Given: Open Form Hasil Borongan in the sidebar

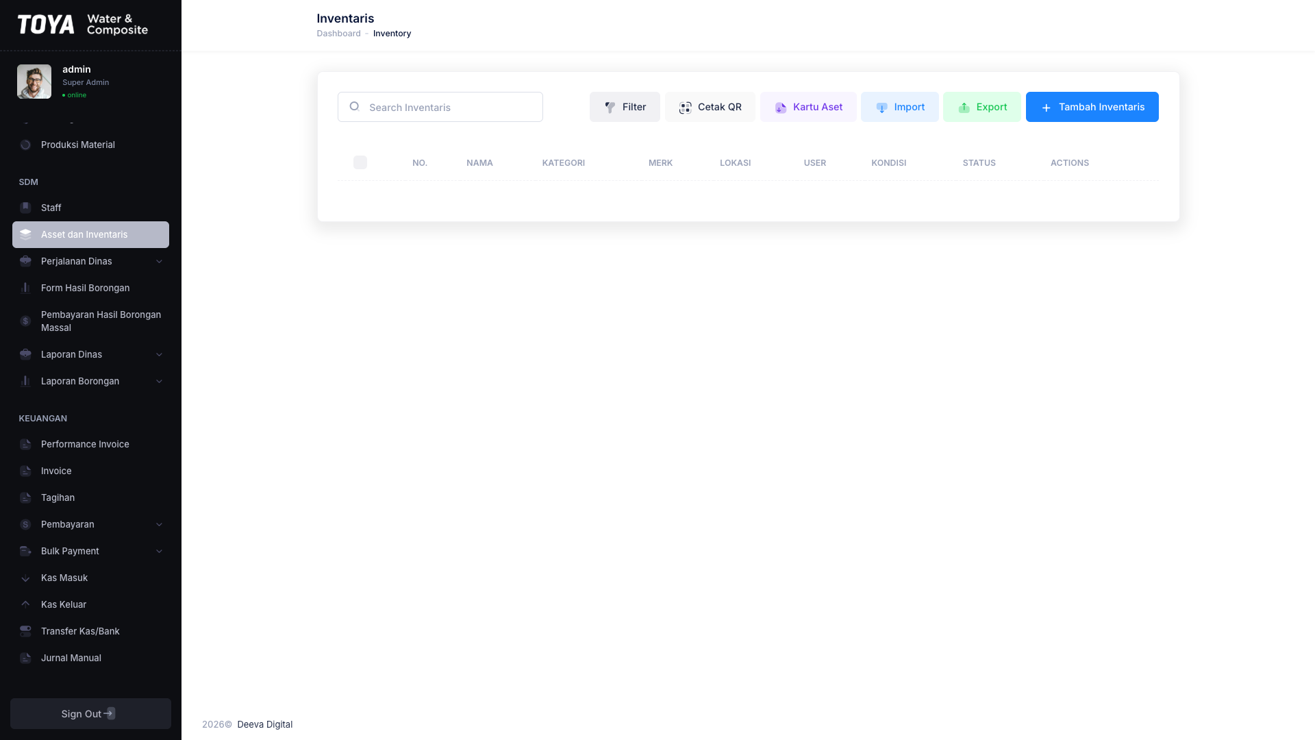Looking at the screenshot, I should tap(90, 288).
